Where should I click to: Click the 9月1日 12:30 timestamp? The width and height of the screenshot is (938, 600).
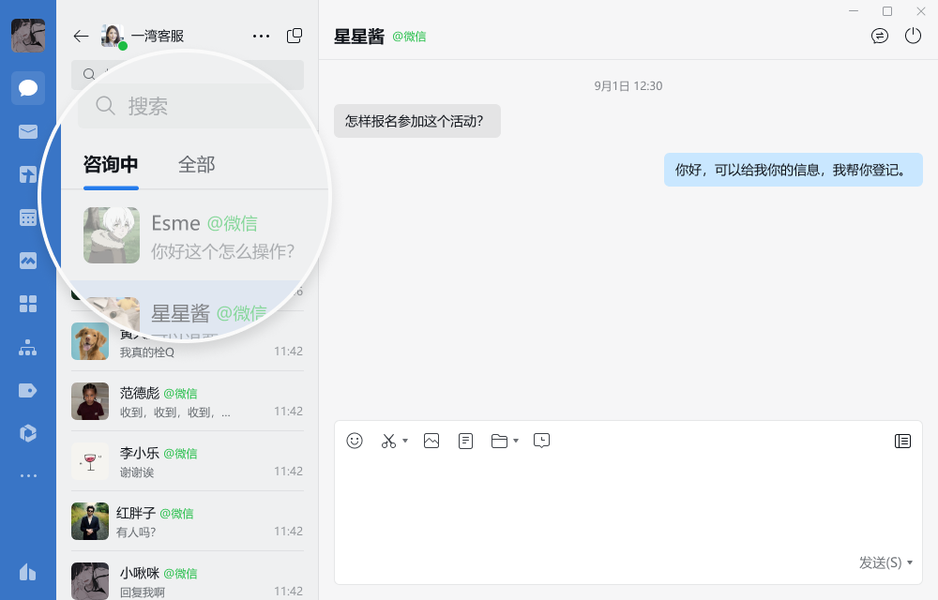pos(628,86)
